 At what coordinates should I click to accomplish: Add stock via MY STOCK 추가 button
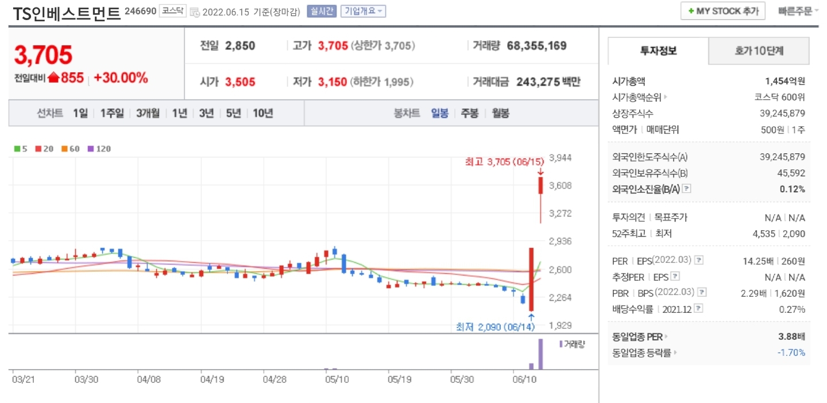723,11
